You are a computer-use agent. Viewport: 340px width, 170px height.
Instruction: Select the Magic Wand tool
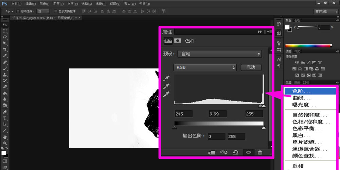coord(5,43)
